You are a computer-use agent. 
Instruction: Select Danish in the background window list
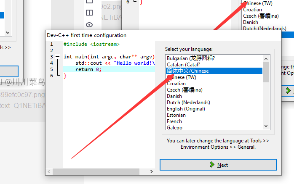(x=251, y=22)
